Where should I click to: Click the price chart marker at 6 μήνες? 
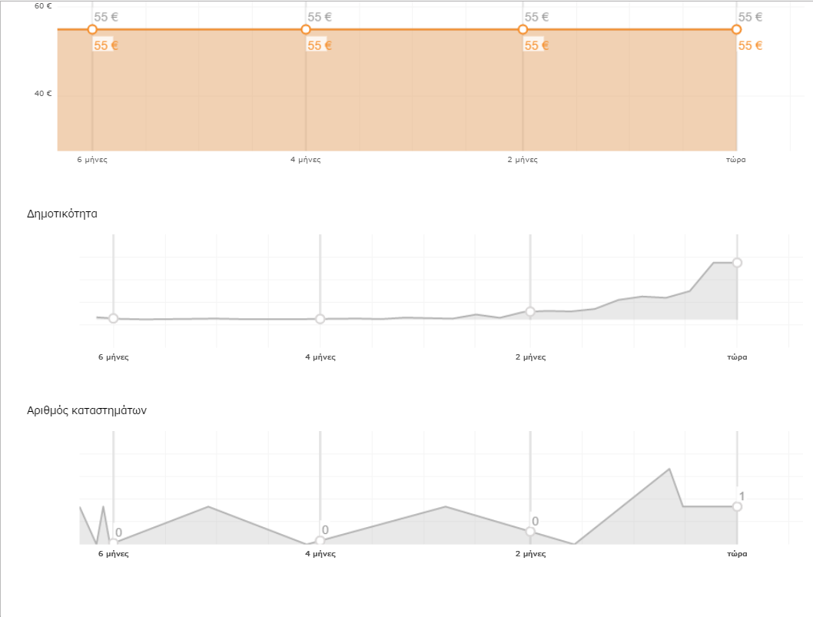click(92, 29)
